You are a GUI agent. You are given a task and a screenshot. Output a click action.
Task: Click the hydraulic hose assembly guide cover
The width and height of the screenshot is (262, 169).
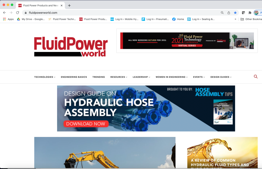click(223, 112)
